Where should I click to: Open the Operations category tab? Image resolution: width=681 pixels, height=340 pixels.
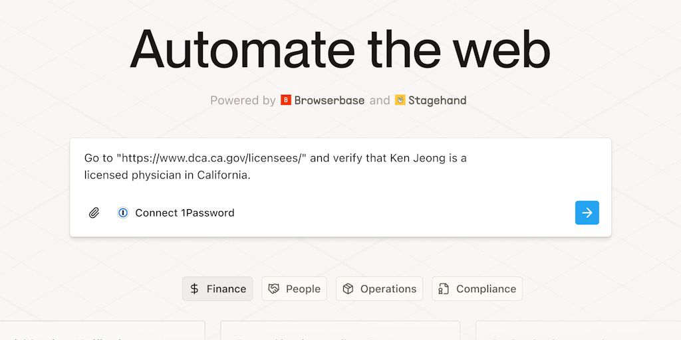pyautogui.click(x=379, y=289)
